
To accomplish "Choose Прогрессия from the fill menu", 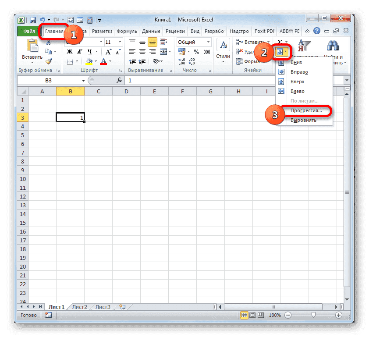I will (307, 111).
